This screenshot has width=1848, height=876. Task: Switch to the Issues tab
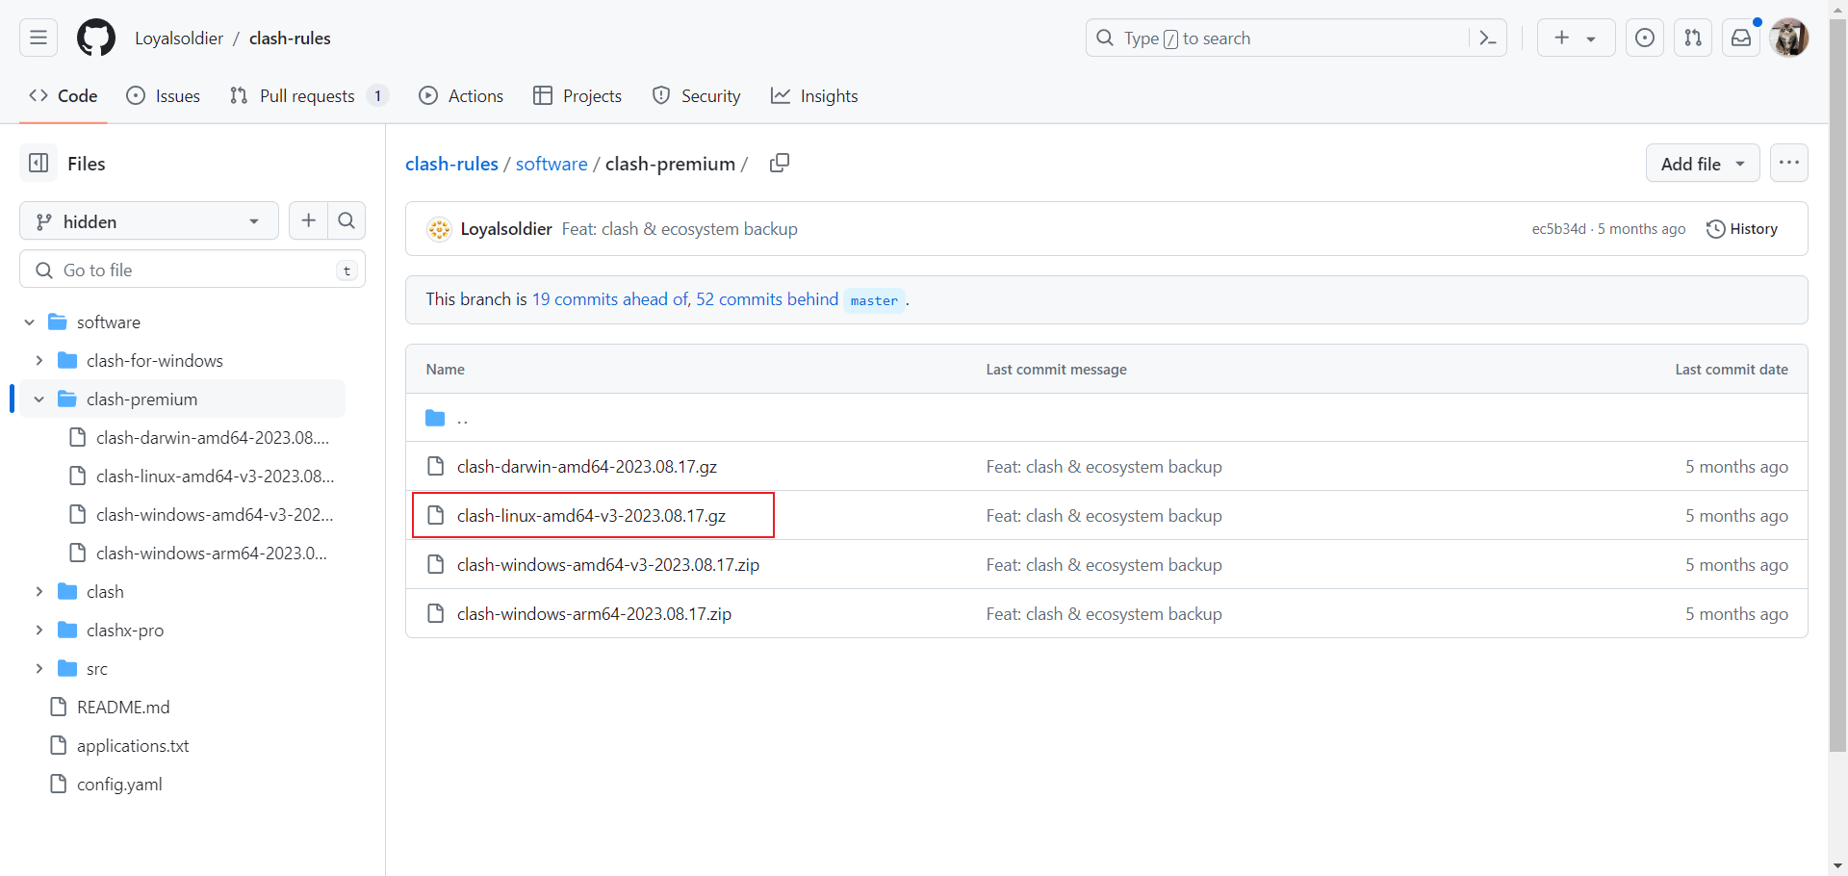(x=164, y=95)
